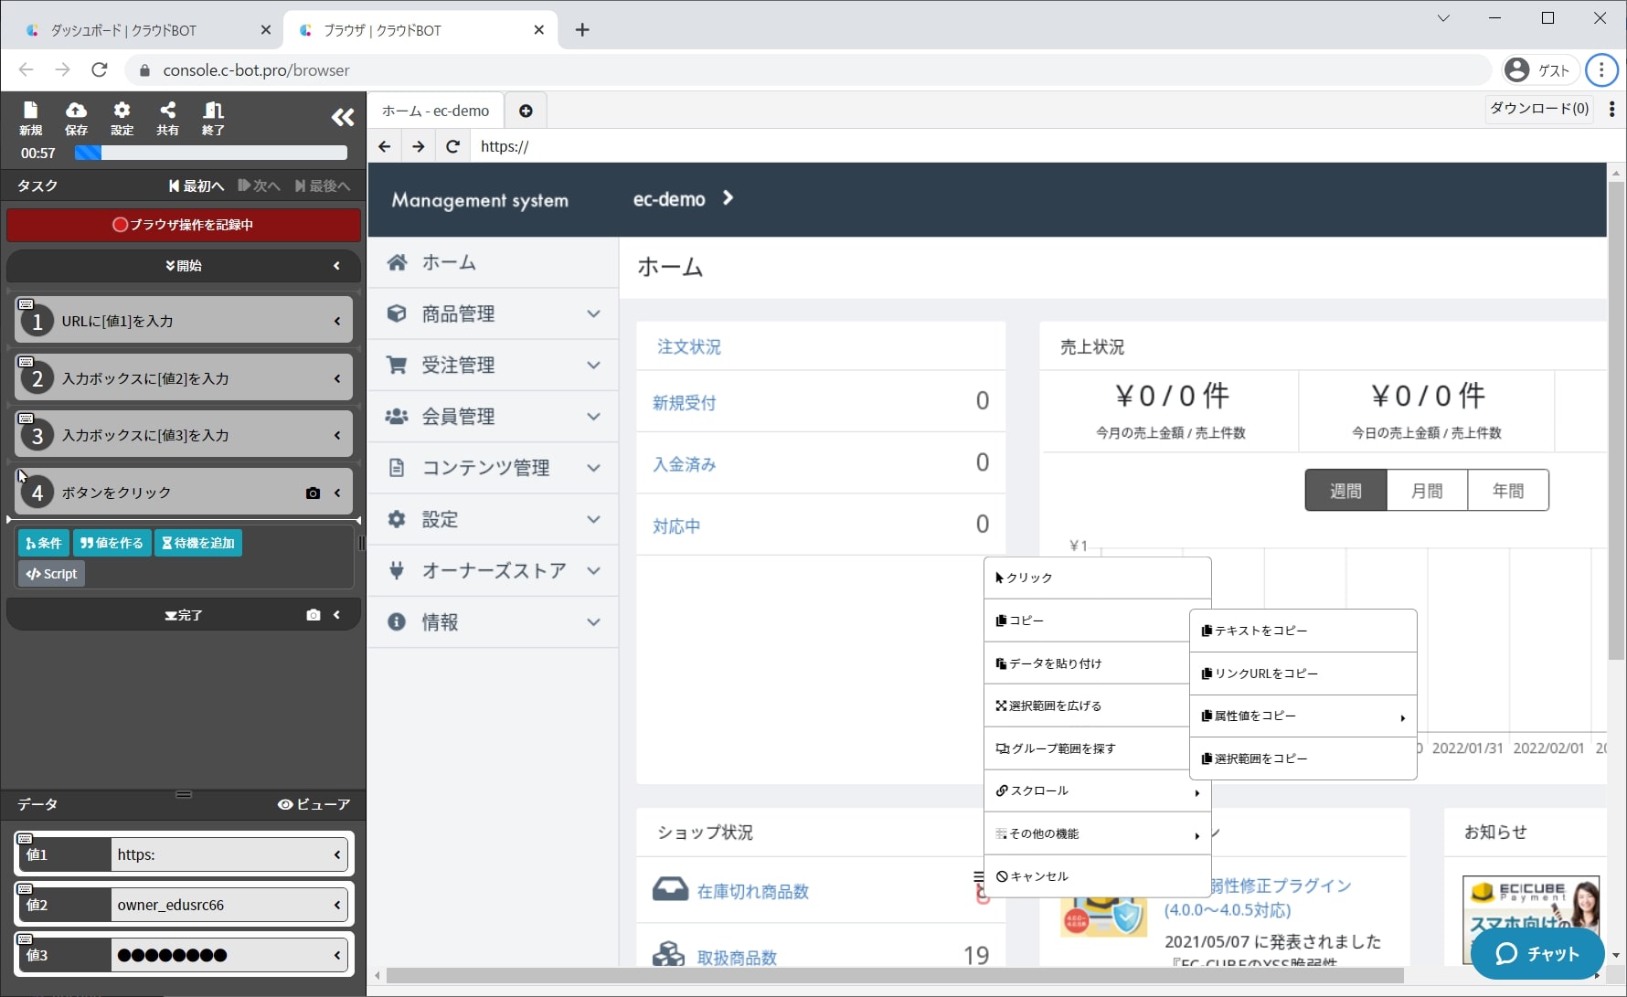Image resolution: width=1627 pixels, height=997 pixels.
Task: Click the 新規 new file icon
Action: click(30, 118)
